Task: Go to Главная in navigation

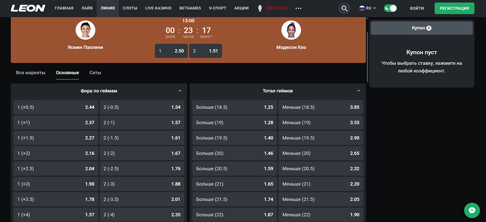Action: pyautogui.click(x=64, y=8)
